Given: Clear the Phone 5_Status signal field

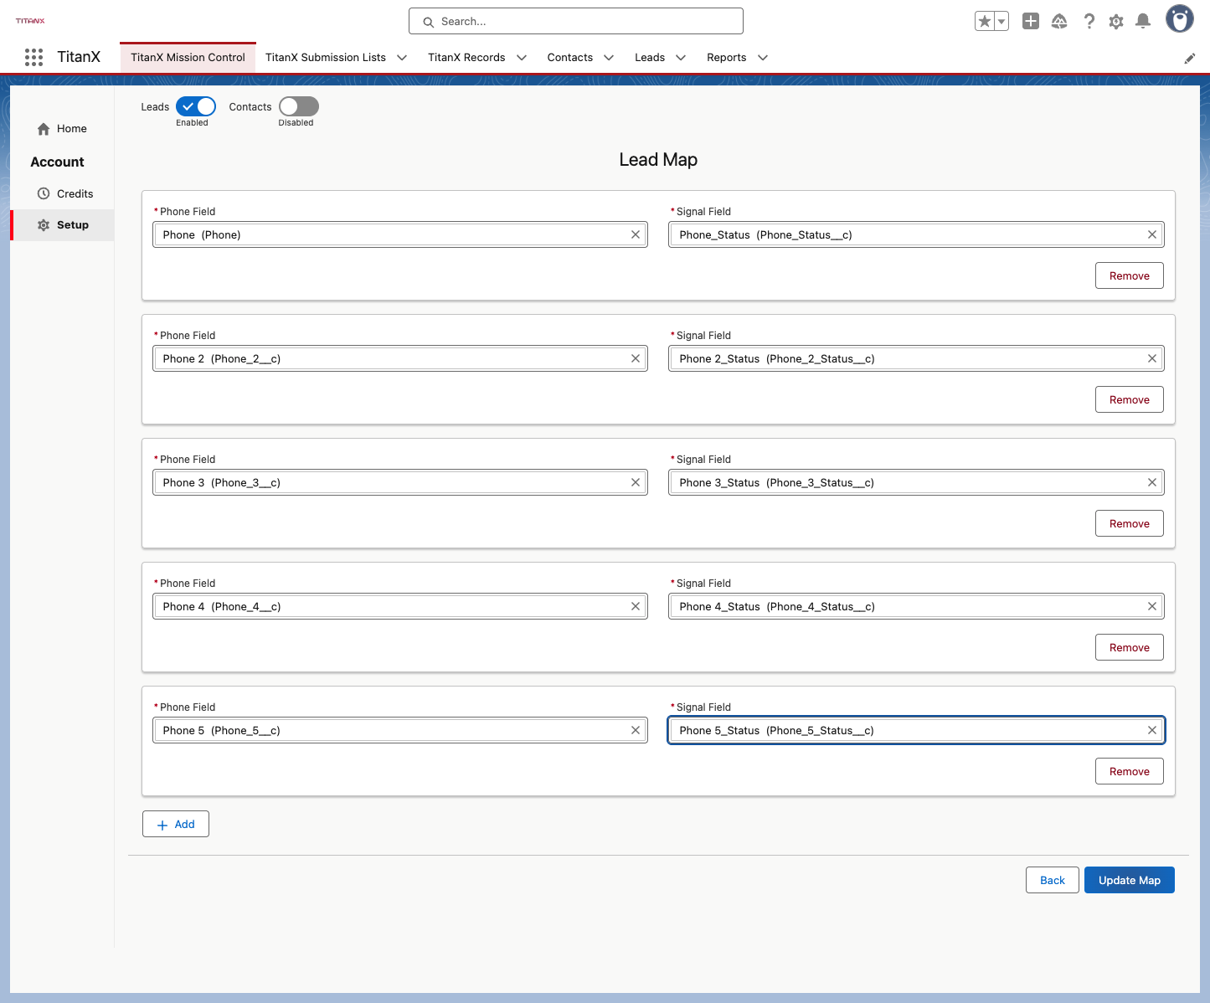Looking at the screenshot, I should coord(1152,730).
